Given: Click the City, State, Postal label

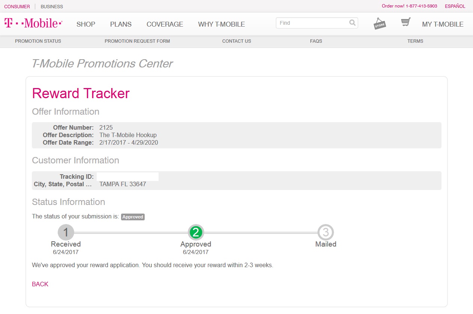Looking at the screenshot, I should point(63,184).
